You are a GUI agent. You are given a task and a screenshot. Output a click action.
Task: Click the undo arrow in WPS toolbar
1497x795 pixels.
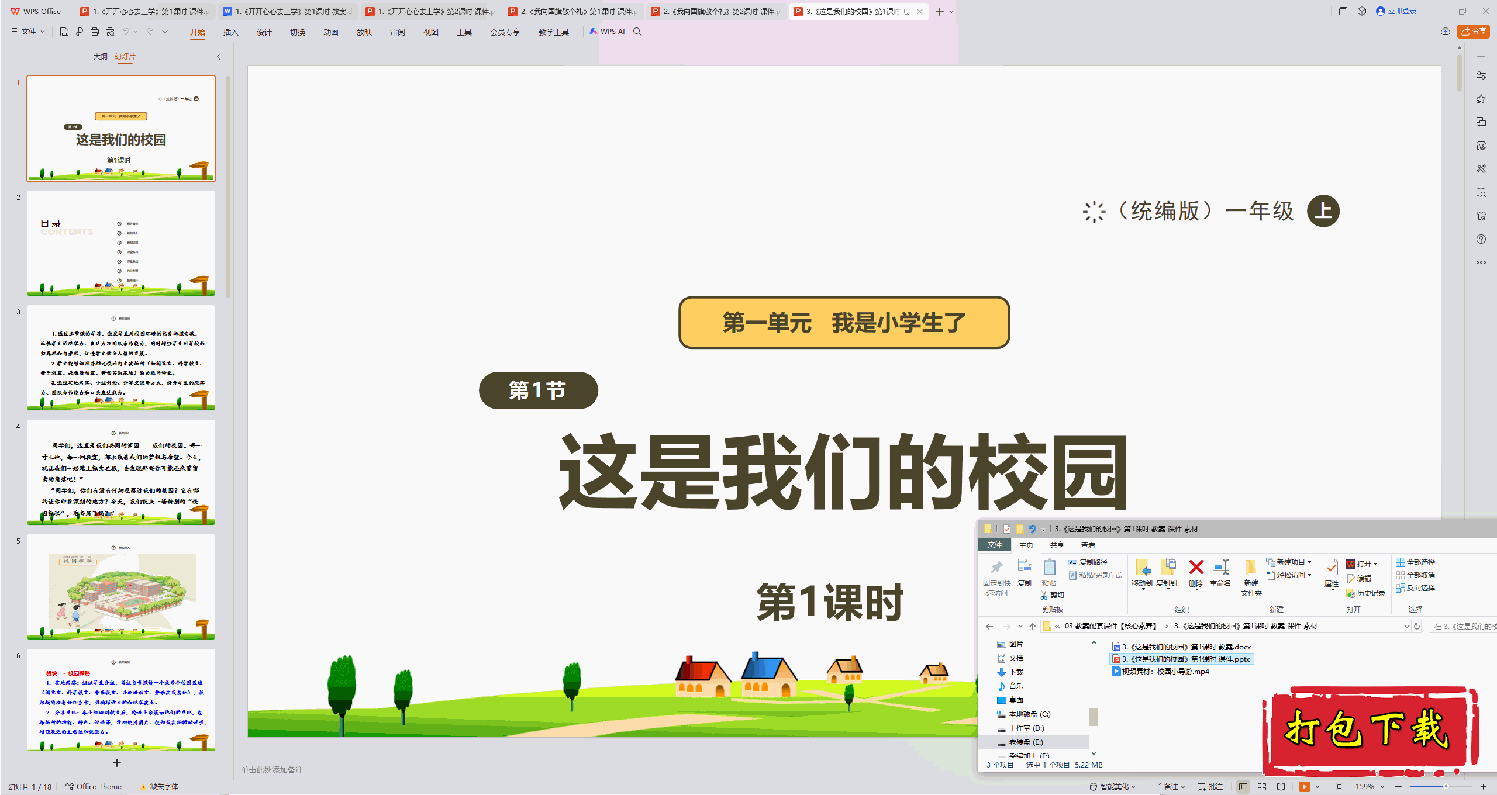126,32
